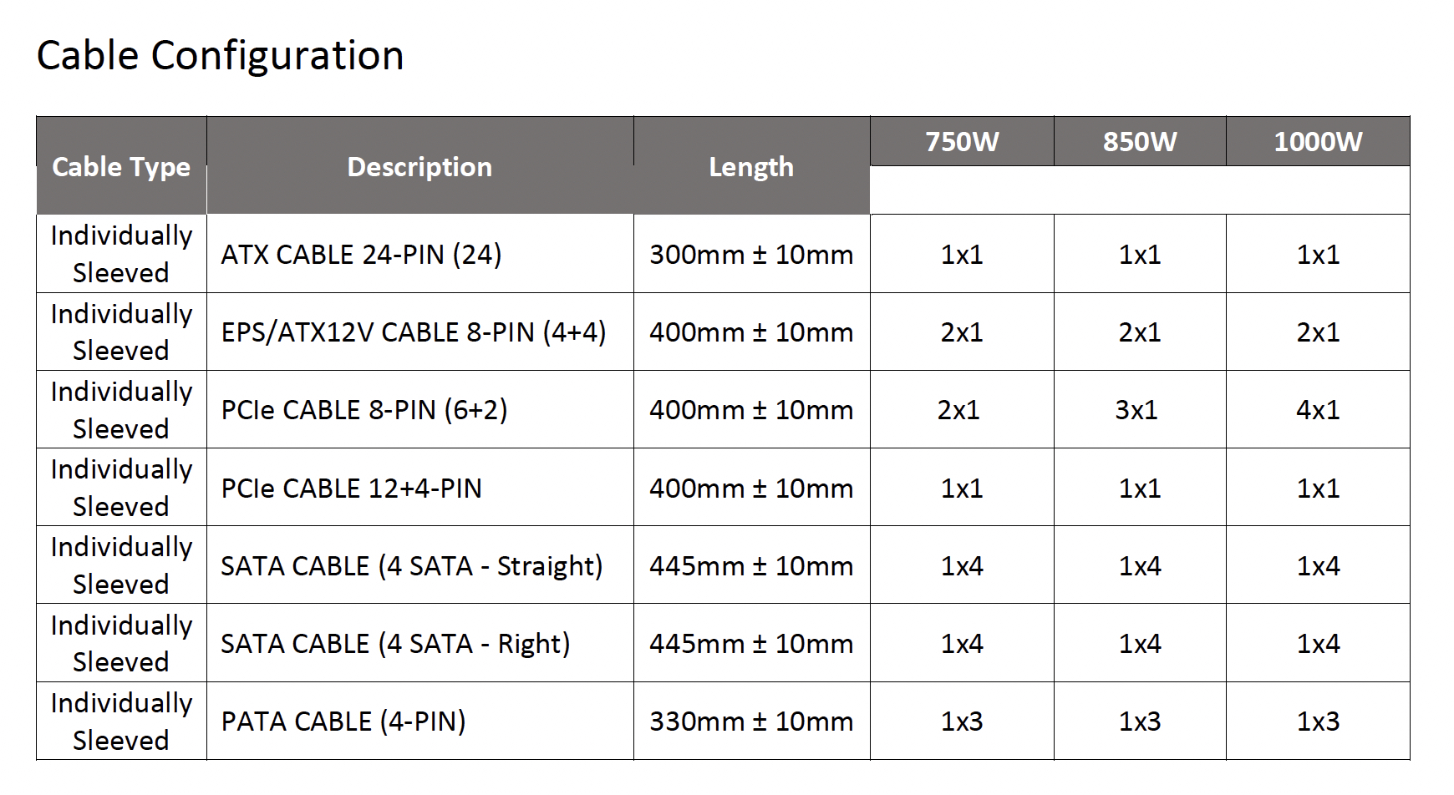Select the Cable Type column header
This screenshot has width=1454, height=795.
click(121, 167)
